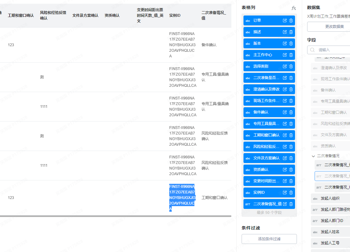
Task: Select the 发起人部门路径 field
Action: (330, 210)
